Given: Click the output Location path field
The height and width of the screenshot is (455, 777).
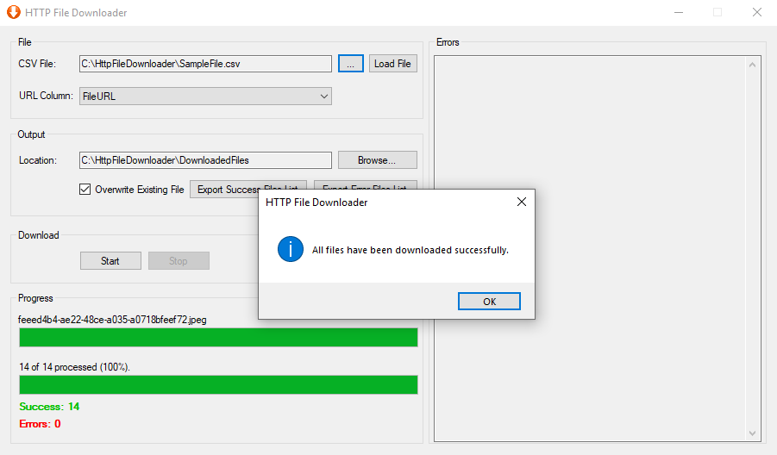Looking at the screenshot, I should [205, 160].
